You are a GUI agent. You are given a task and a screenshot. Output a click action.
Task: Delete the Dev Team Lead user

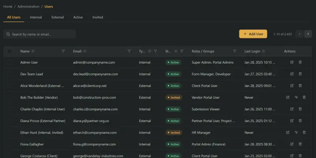click(300, 74)
